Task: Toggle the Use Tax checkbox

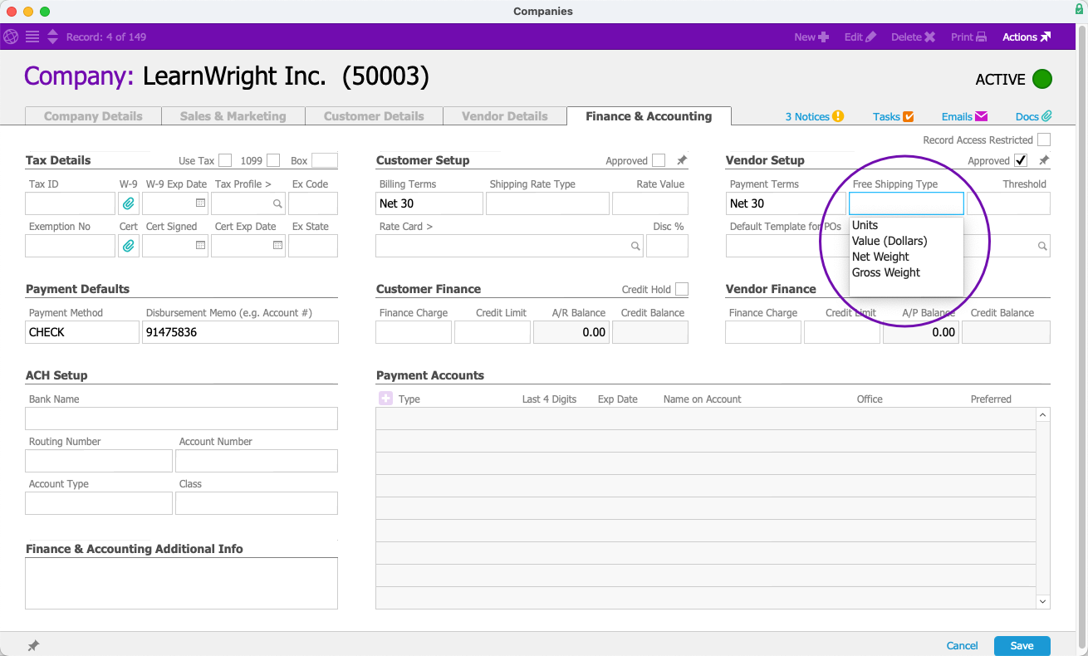Action: pyautogui.click(x=225, y=160)
